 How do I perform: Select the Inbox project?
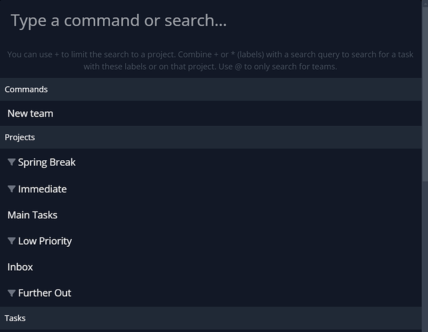20,267
